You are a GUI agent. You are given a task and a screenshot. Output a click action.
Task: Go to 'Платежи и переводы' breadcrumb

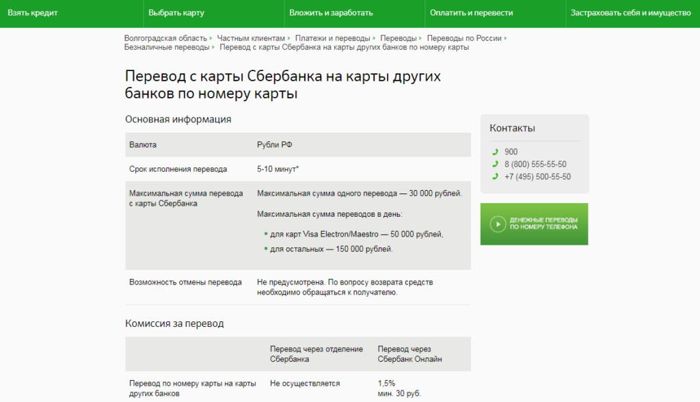pyautogui.click(x=333, y=38)
